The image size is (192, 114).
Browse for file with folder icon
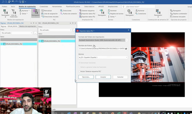click(x=126, y=48)
